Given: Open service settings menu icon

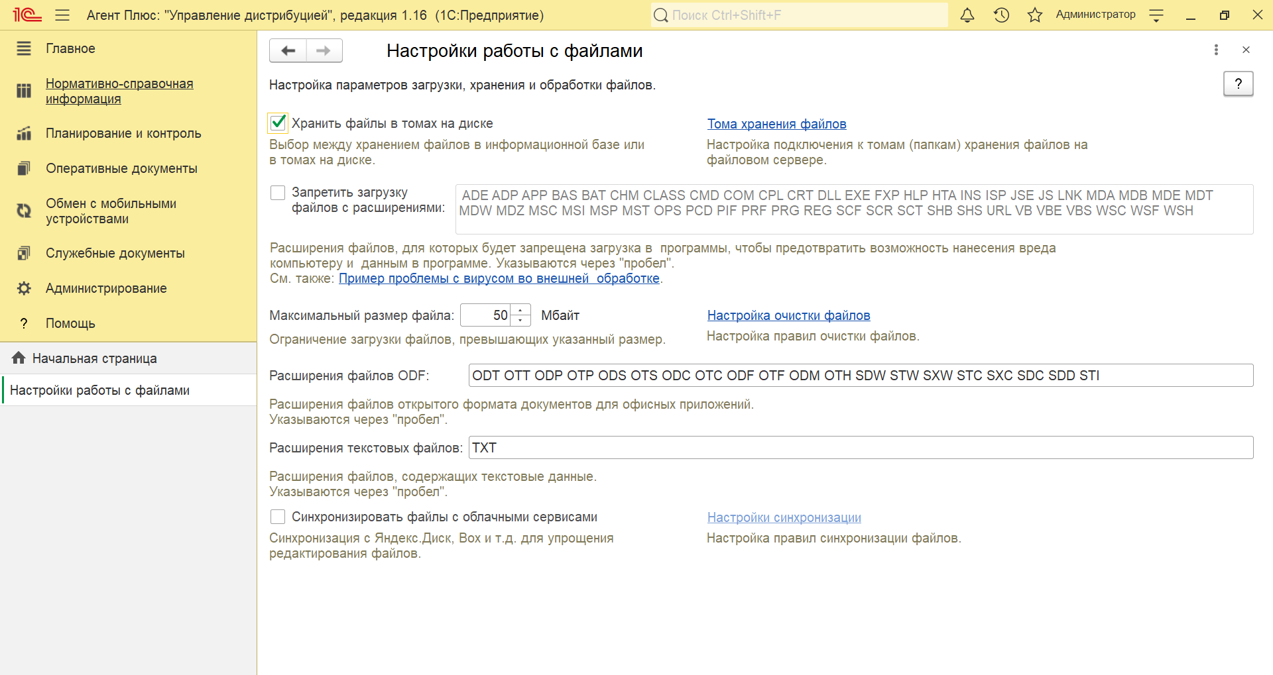Looking at the screenshot, I should 1156,15.
